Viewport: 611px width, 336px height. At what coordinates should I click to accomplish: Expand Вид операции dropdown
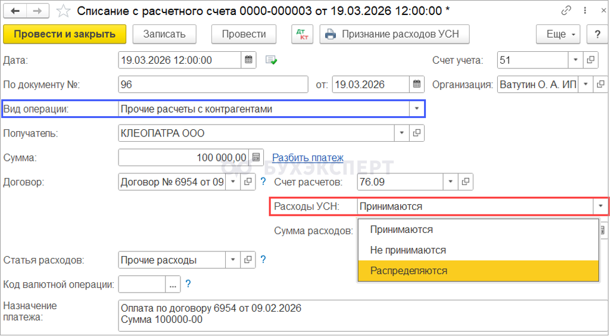click(416, 109)
